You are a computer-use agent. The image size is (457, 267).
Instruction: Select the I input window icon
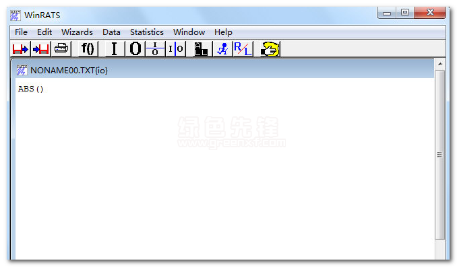click(115, 48)
